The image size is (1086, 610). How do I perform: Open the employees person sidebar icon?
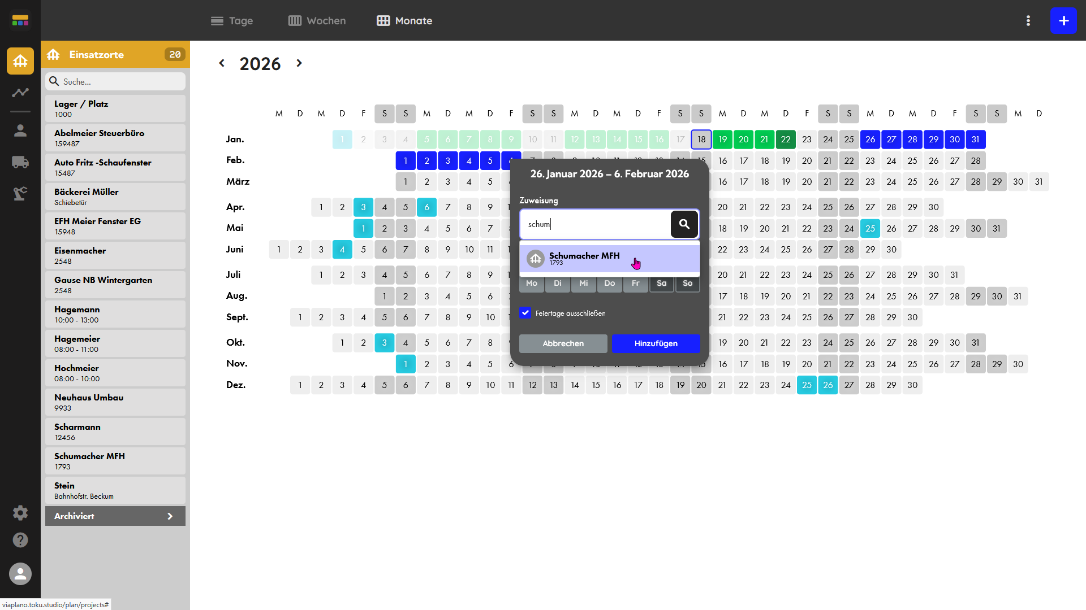coord(20,130)
